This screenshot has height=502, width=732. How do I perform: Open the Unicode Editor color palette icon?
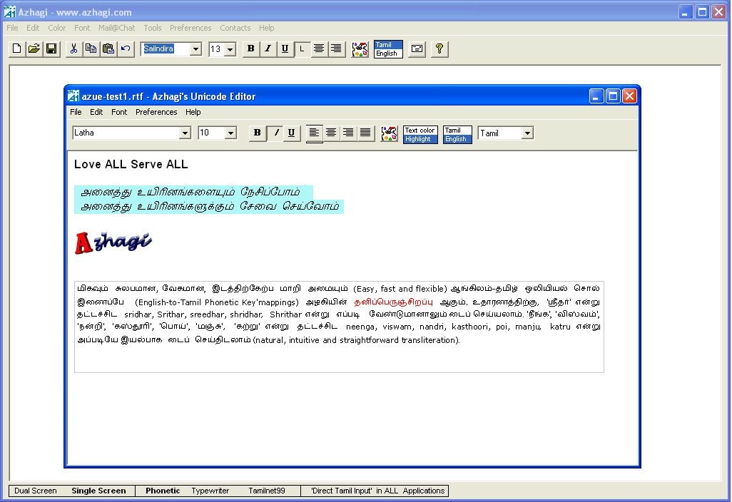pos(389,133)
